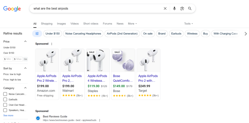Click the Best Reviews Guide checkmark favicon

38,118
